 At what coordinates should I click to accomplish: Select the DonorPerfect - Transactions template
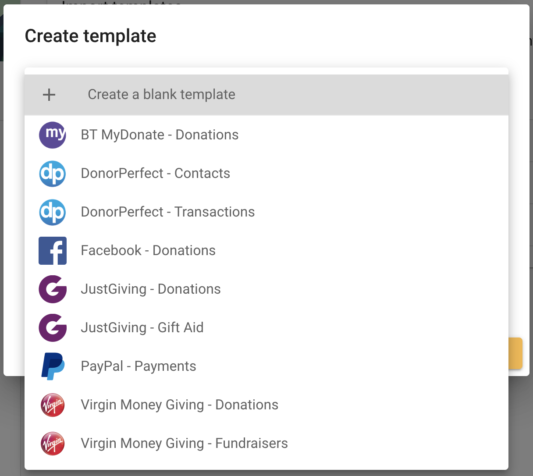point(168,212)
